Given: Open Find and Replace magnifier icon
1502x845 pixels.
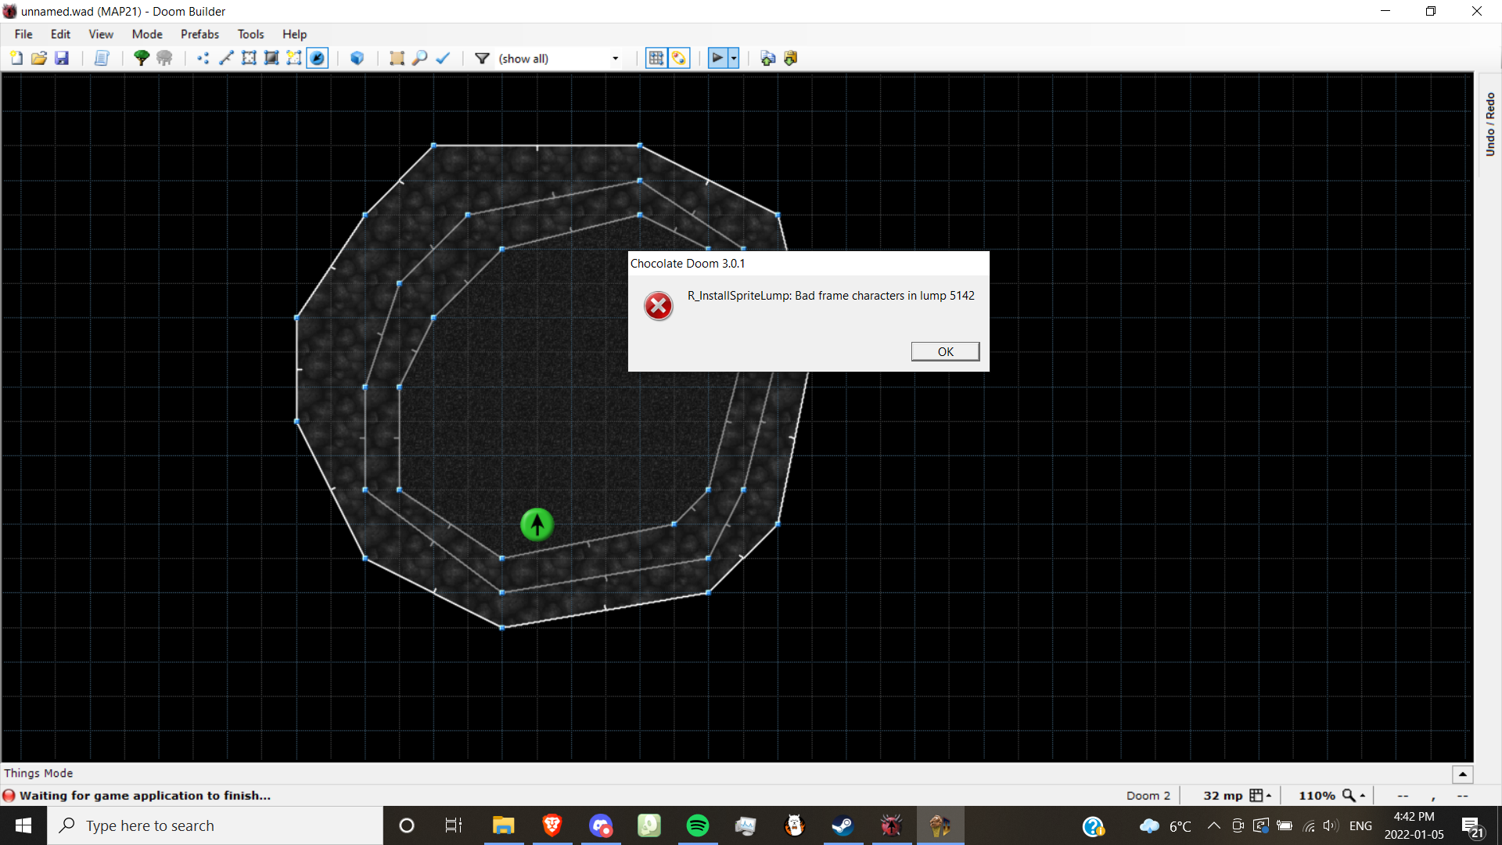Looking at the screenshot, I should point(419,58).
